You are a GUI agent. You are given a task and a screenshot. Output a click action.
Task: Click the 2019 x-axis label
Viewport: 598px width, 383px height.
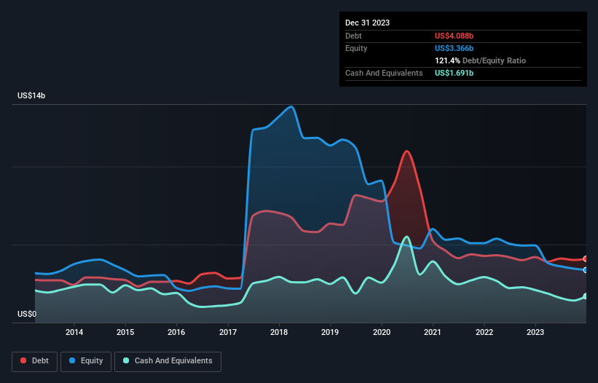(330, 332)
